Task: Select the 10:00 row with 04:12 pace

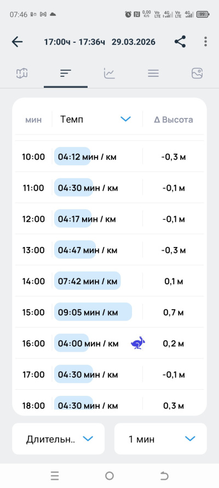Action: (x=109, y=156)
